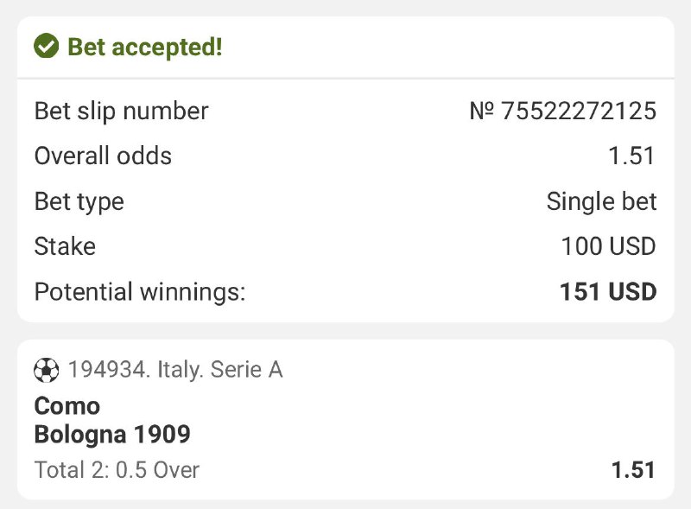Select the "Bet slip number" label
This screenshot has height=509, width=691.
[121, 111]
